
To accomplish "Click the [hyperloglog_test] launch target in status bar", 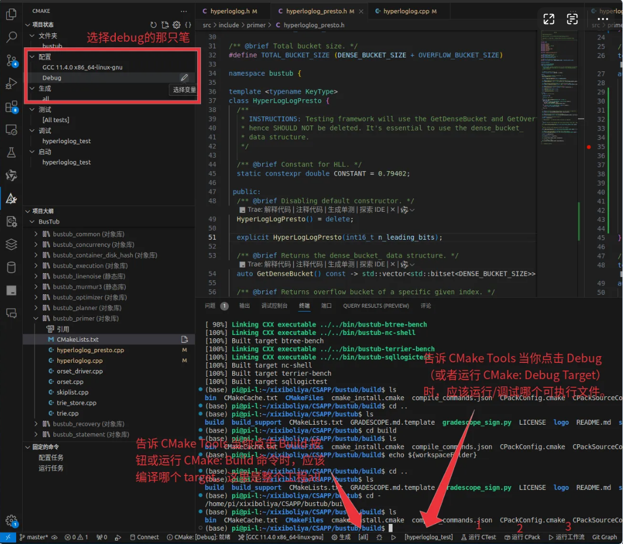I will [x=428, y=537].
